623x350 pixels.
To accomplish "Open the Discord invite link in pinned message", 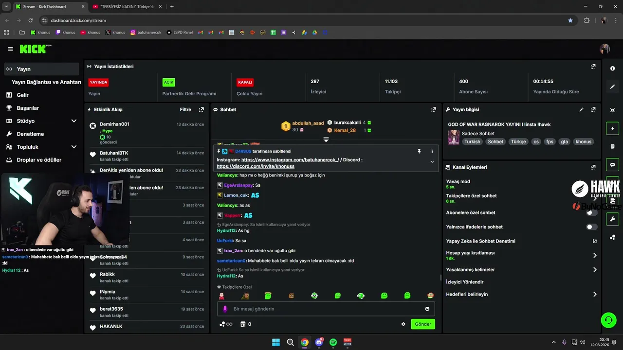I will 256,166.
